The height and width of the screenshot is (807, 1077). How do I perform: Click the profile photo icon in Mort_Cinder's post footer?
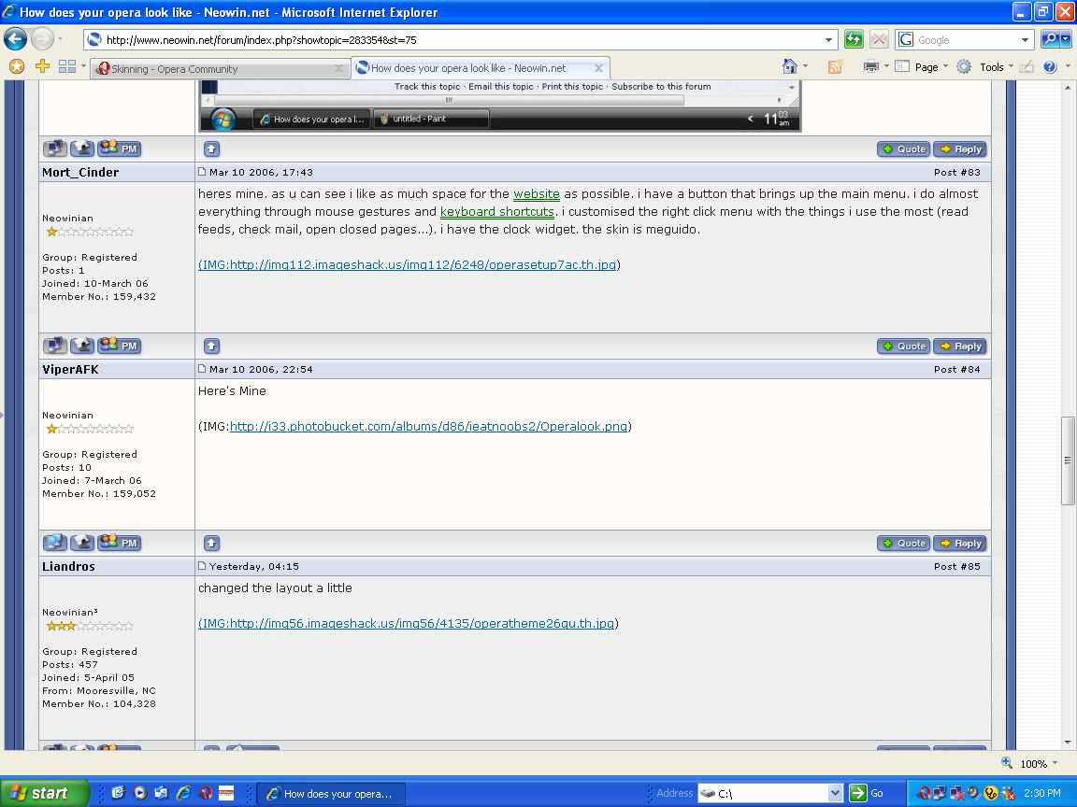[82, 346]
